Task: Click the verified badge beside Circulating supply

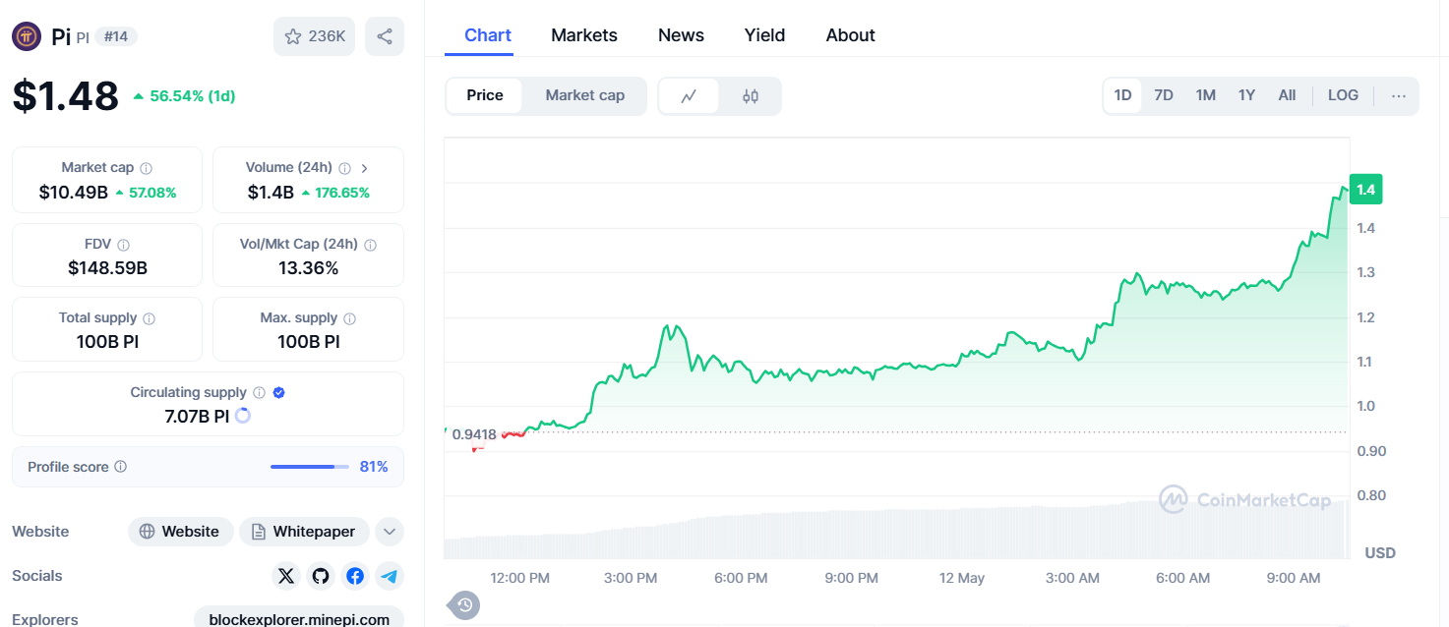Action: (x=279, y=392)
